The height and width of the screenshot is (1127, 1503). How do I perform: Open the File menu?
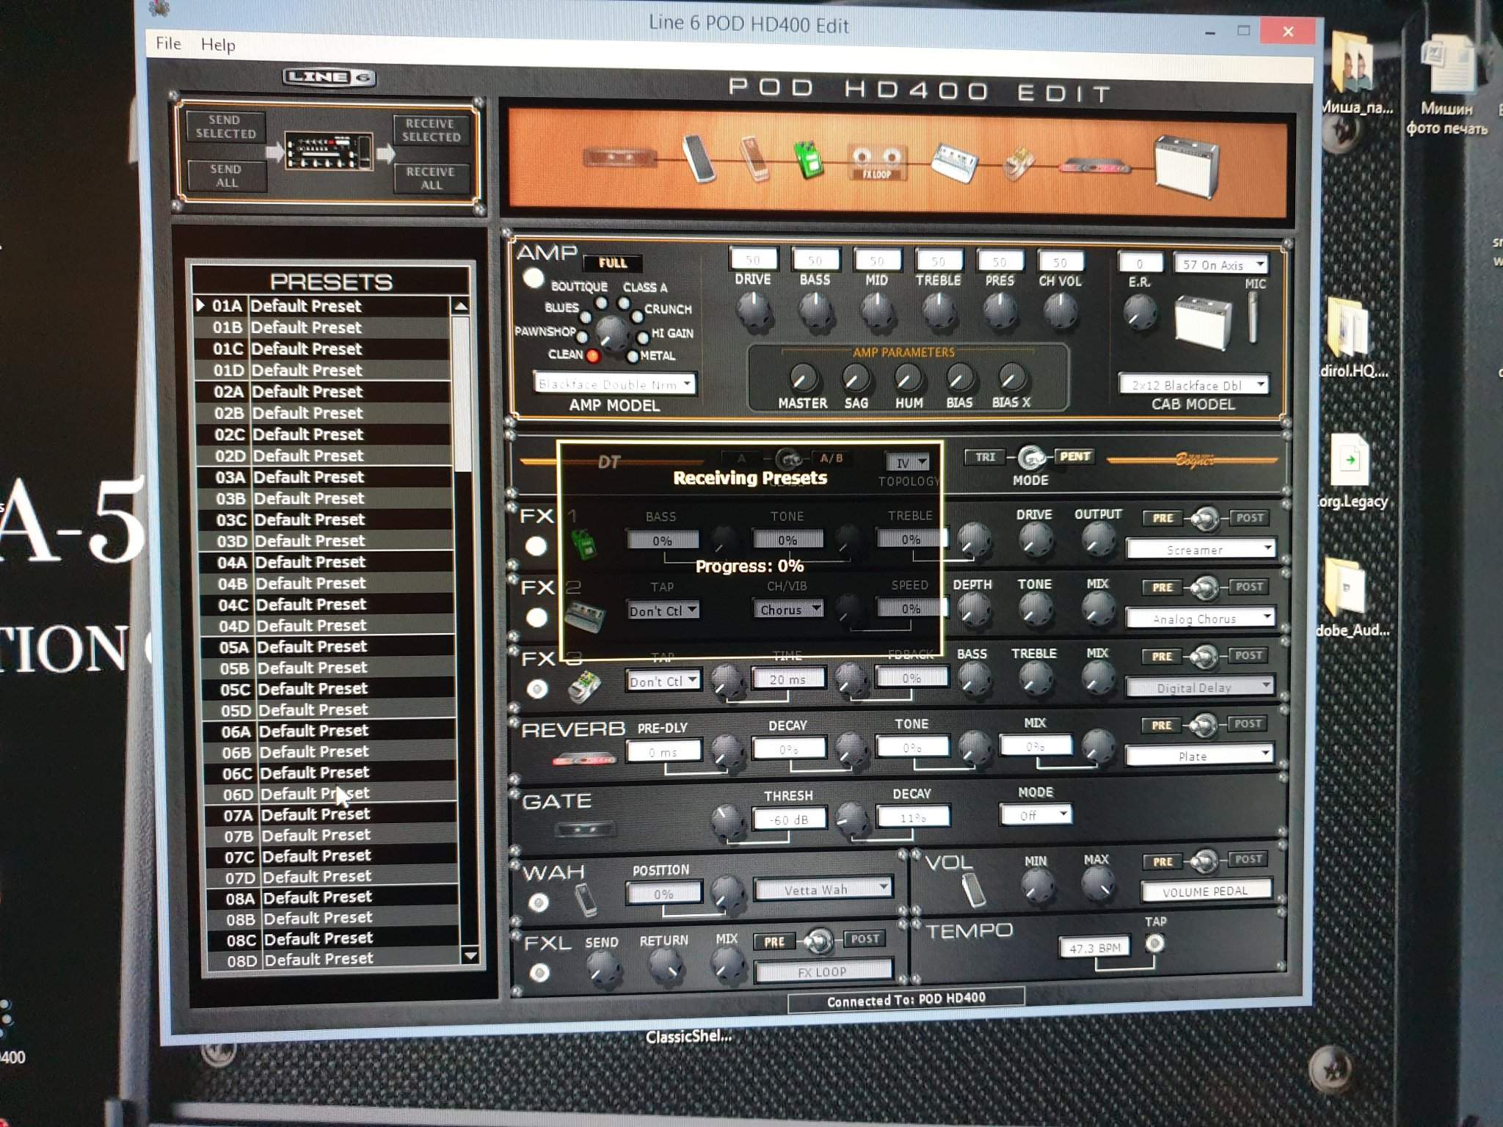pyautogui.click(x=168, y=43)
